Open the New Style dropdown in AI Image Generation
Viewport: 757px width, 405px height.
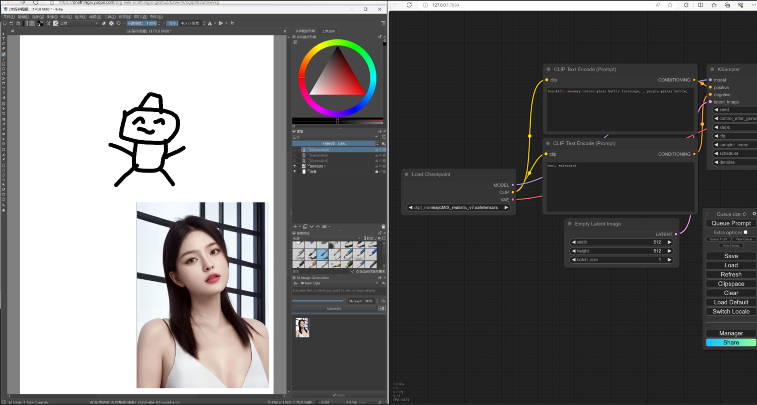tap(340, 283)
